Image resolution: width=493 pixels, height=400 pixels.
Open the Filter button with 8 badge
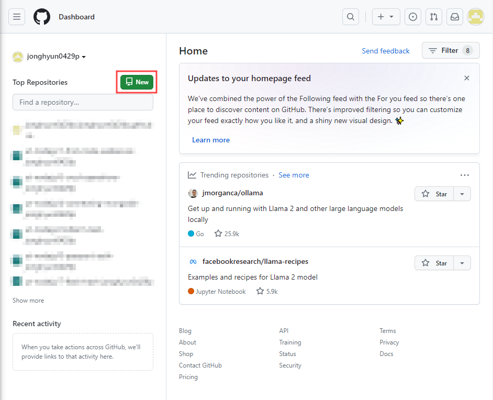pyautogui.click(x=451, y=50)
